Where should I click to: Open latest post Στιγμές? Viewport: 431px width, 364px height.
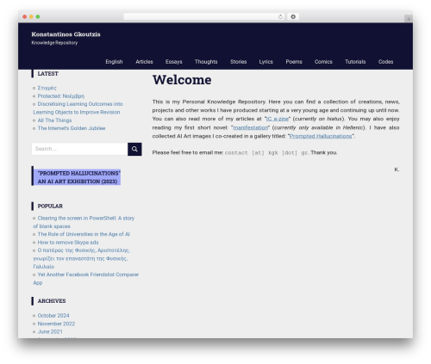click(47, 88)
